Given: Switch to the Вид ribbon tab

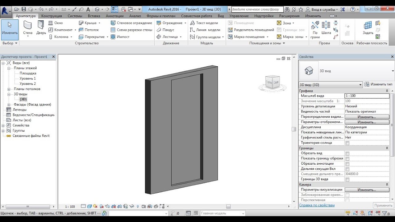Looking at the screenshot, I should (x=221, y=16).
